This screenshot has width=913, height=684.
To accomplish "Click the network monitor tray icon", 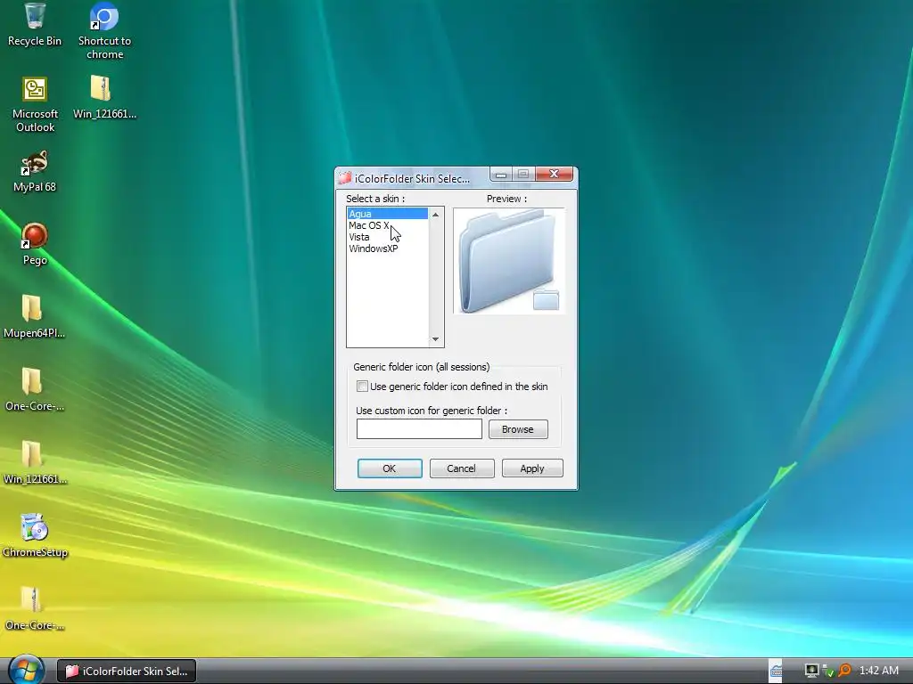I will tap(811, 671).
